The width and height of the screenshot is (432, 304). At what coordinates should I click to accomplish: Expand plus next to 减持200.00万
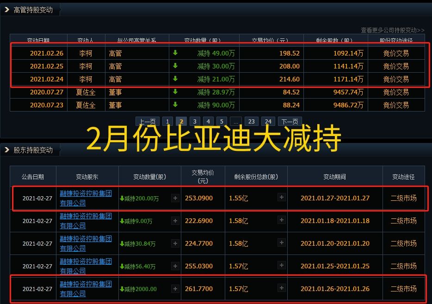(175, 198)
